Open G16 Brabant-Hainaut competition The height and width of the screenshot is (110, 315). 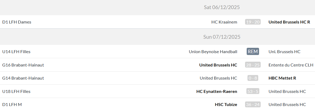tap(23, 65)
